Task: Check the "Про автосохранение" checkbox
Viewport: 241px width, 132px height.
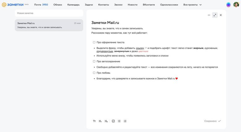Action: pyautogui.click(x=94, y=62)
